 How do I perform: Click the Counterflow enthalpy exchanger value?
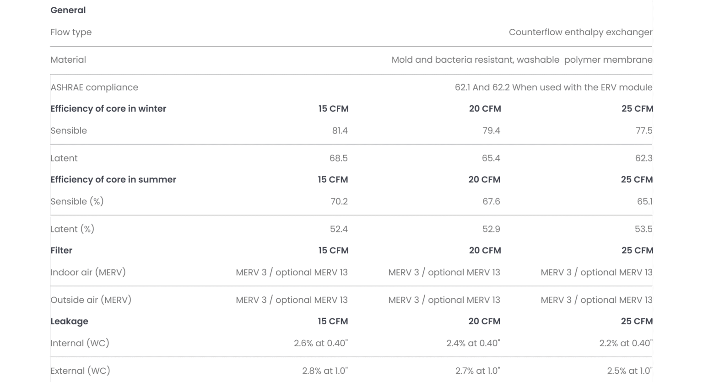tap(580, 32)
